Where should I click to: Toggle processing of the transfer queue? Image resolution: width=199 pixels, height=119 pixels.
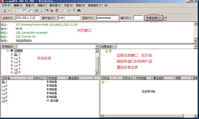click(42, 11)
